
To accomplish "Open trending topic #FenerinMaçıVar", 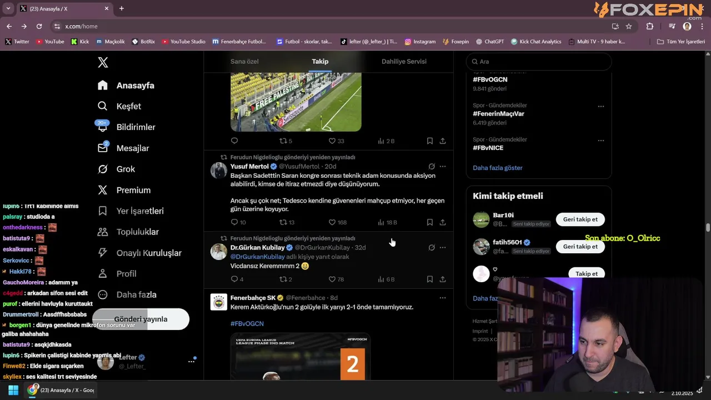I will [x=498, y=114].
